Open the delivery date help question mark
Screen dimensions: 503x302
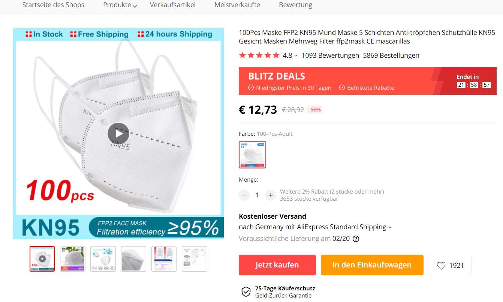pyautogui.click(x=356, y=239)
